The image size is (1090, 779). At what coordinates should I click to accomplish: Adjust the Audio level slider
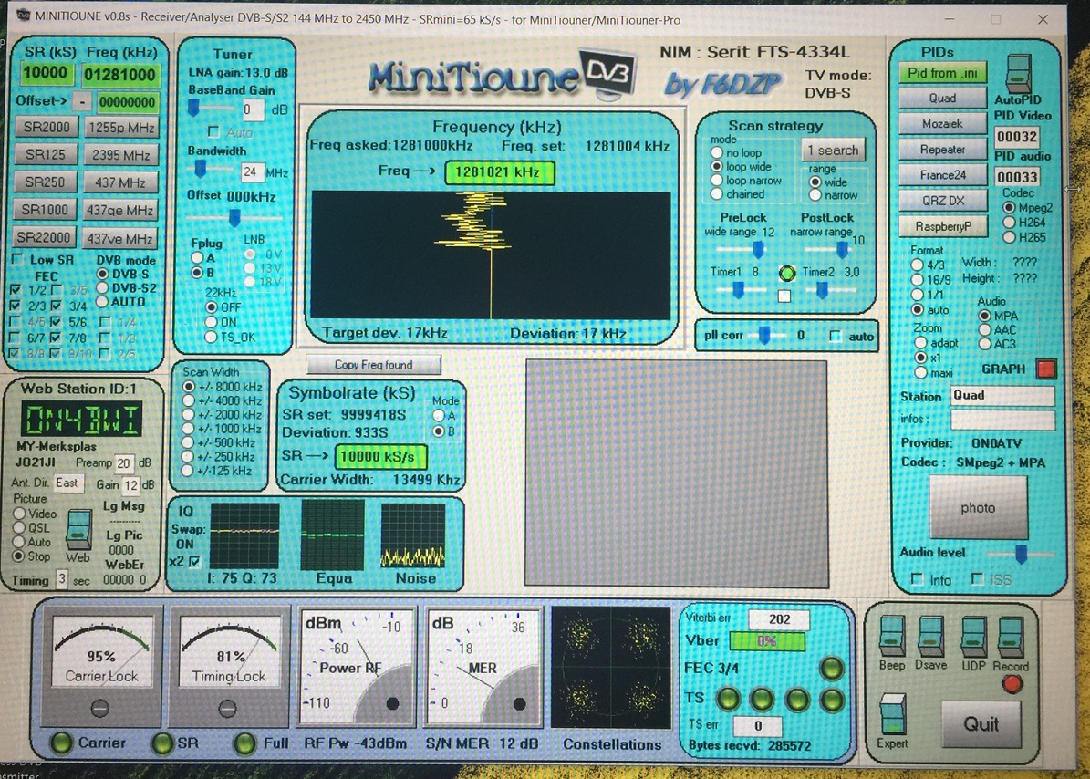click(x=1022, y=554)
